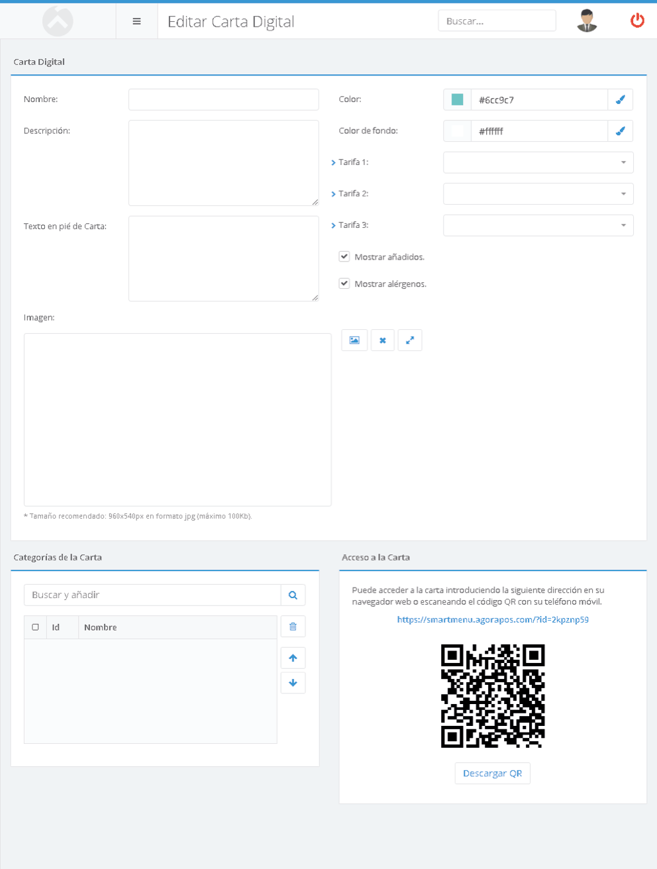Click the search magnifier in Categorías
657x869 pixels.
click(293, 595)
